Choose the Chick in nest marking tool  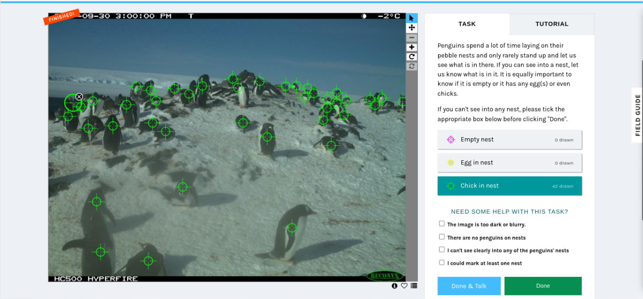(x=509, y=186)
